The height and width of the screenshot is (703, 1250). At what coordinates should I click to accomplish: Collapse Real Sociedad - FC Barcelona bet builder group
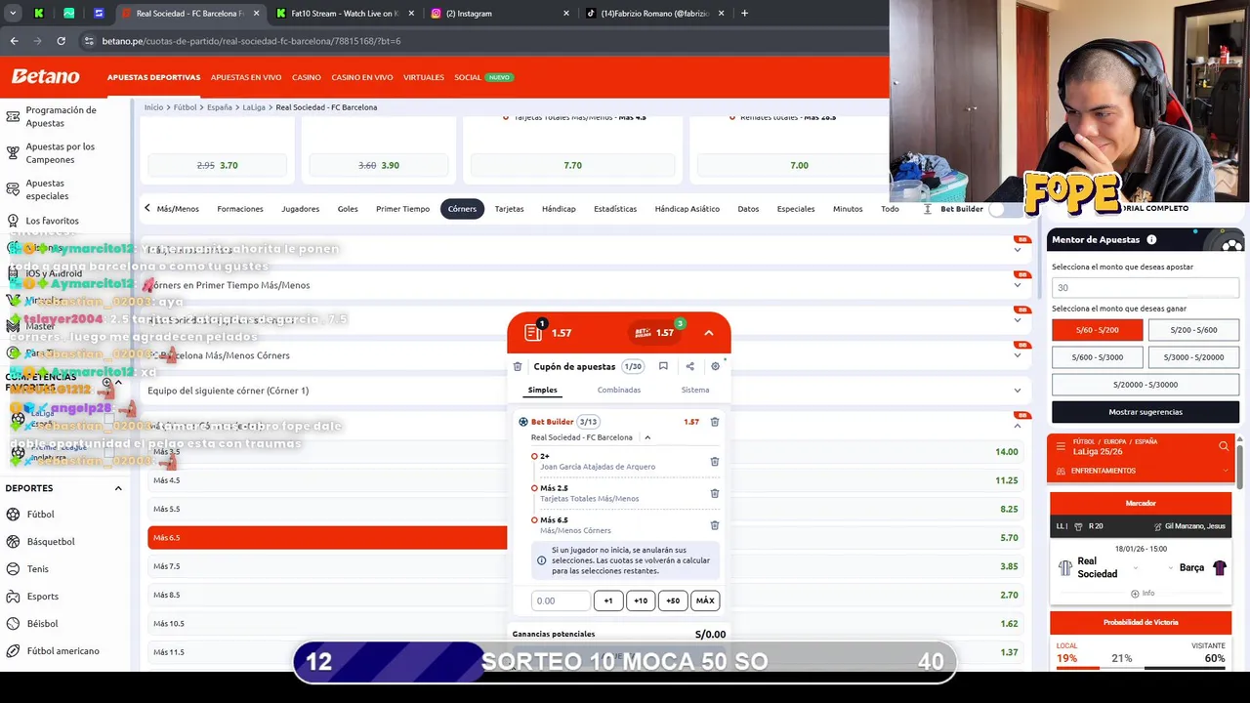point(647,437)
